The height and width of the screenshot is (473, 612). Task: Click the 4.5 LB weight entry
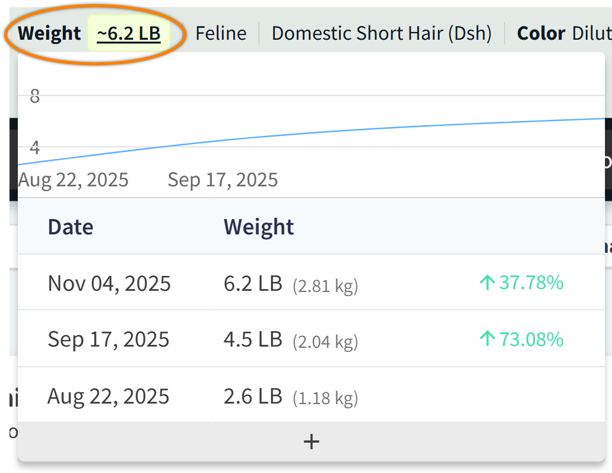[253, 339]
